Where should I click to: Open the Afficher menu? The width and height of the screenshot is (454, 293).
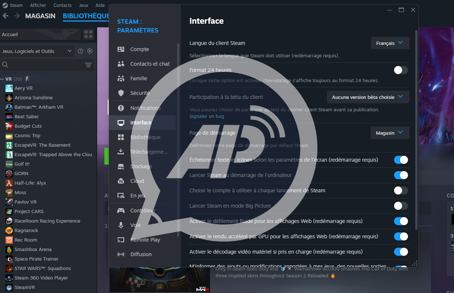click(37, 5)
